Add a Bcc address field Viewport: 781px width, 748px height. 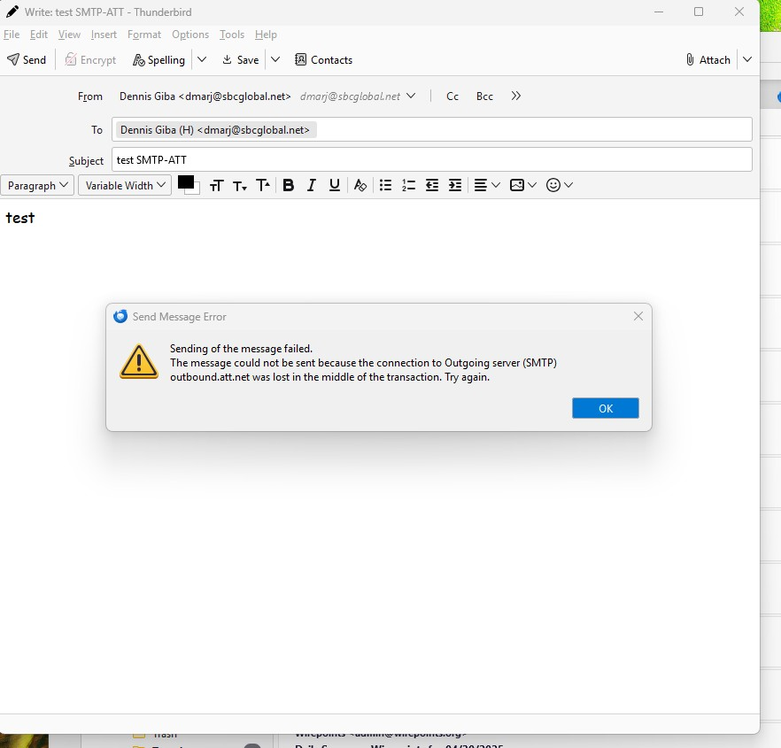coord(484,96)
